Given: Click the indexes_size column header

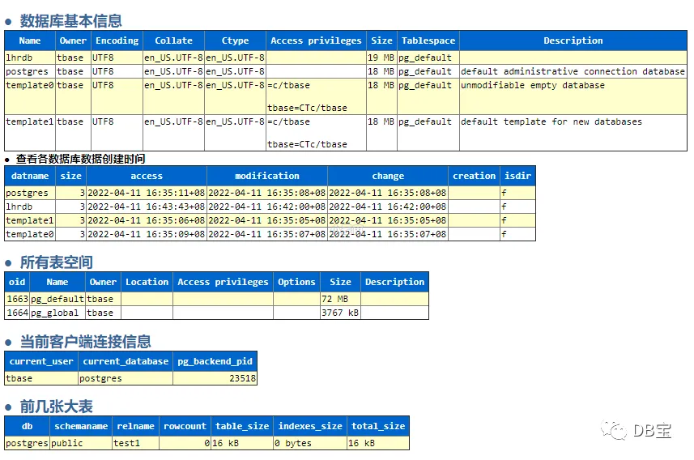Looking at the screenshot, I should (310, 426).
